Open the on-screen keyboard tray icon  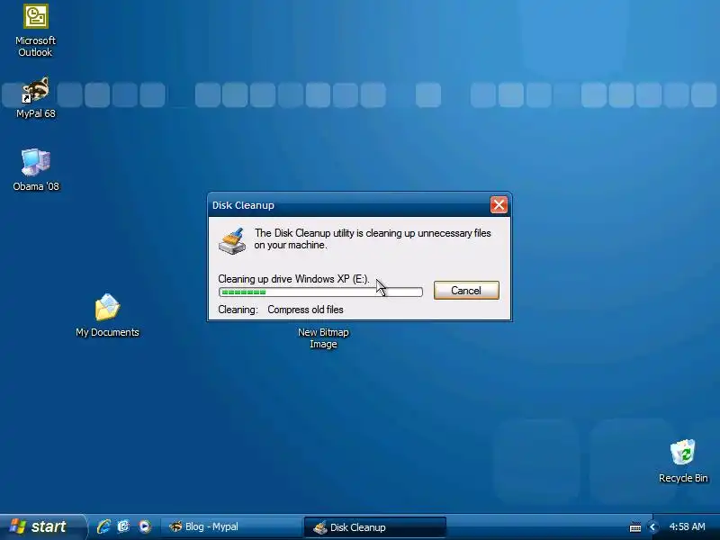point(635,527)
